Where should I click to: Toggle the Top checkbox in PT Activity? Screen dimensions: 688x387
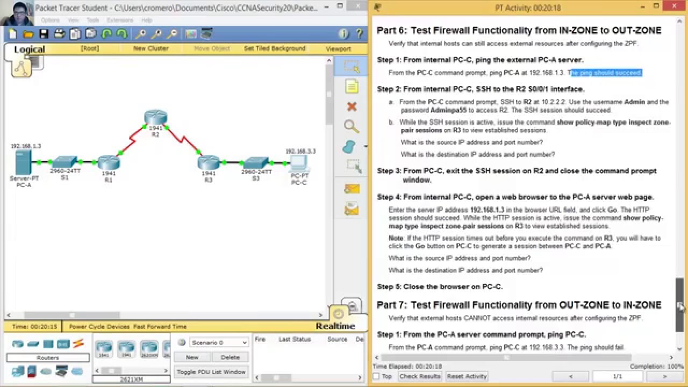pos(376,376)
